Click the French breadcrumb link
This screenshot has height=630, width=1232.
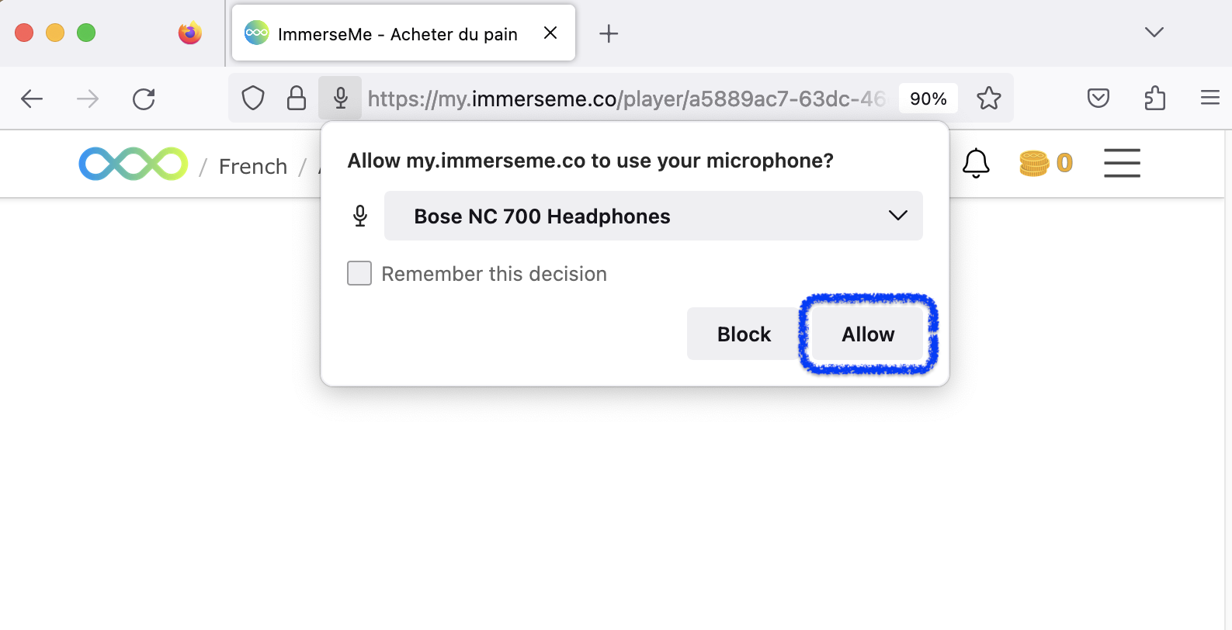click(252, 165)
